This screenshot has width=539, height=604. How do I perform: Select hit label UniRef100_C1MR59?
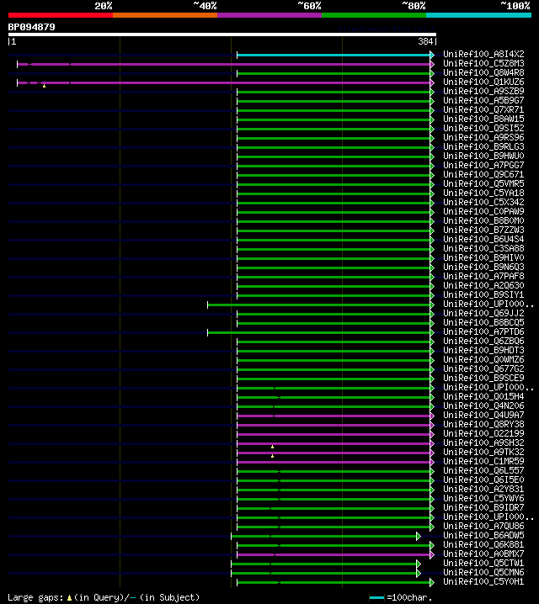(483, 462)
